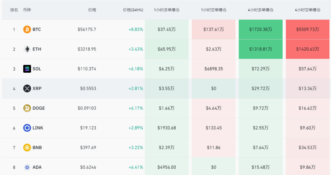Sort by 1小时多单爆仓 column header
The width and height of the screenshot is (331, 175).
click(166, 10)
